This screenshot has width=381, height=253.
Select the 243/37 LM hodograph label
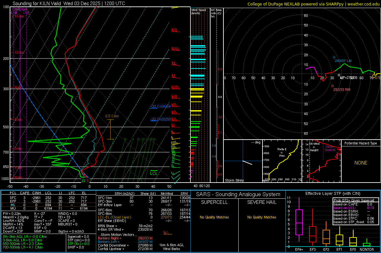[x=343, y=61]
